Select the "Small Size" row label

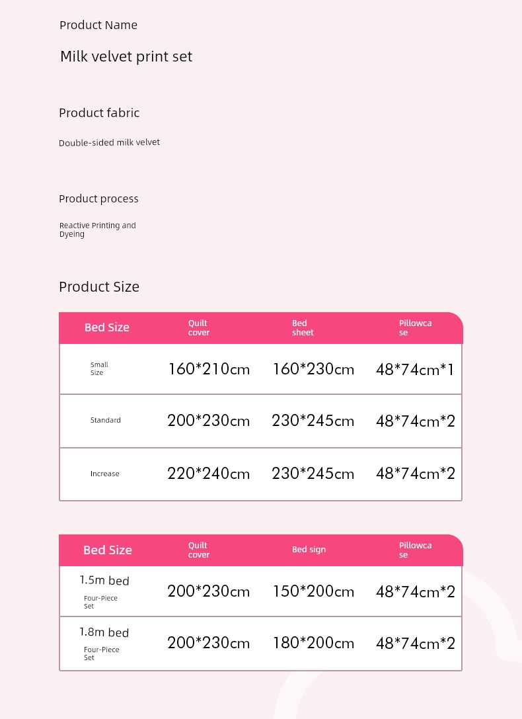pos(99,369)
